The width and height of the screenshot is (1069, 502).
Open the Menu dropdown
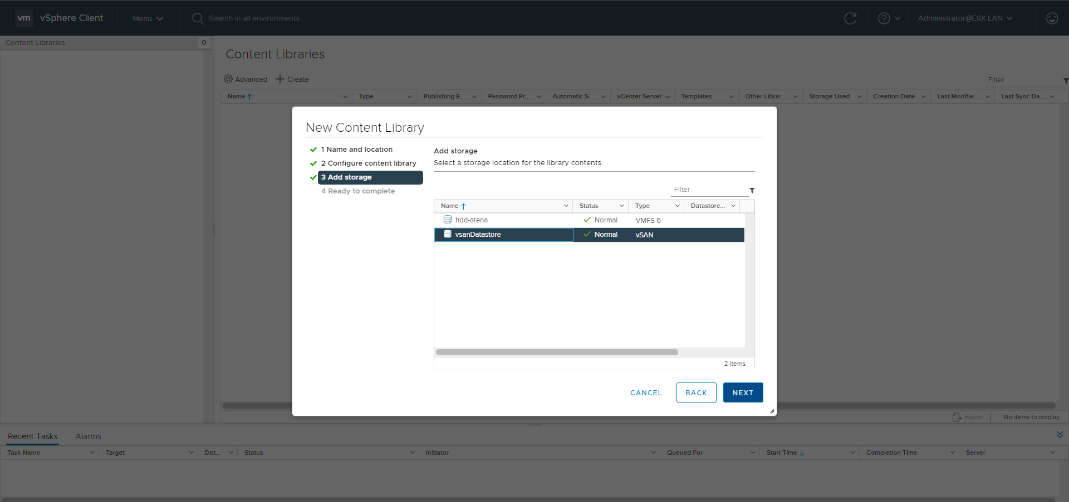148,18
